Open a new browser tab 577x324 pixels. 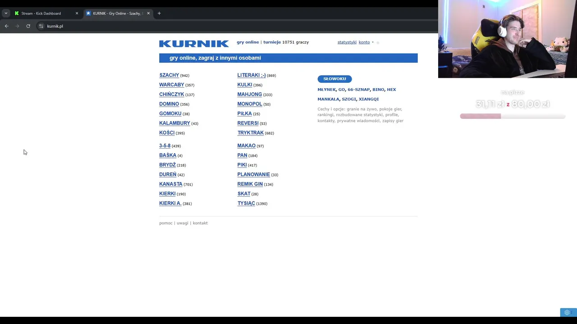[x=159, y=13]
